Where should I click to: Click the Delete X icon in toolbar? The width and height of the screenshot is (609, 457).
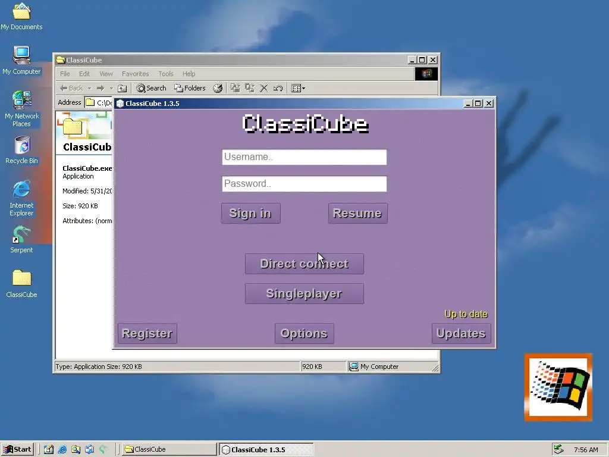pyautogui.click(x=263, y=88)
